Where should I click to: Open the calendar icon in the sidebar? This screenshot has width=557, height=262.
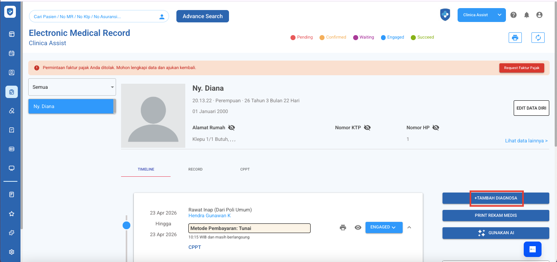pos(12,53)
